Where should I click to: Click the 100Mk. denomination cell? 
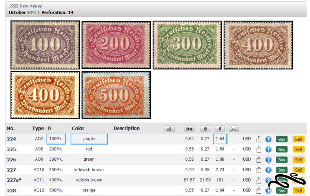click(x=56, y=139)
